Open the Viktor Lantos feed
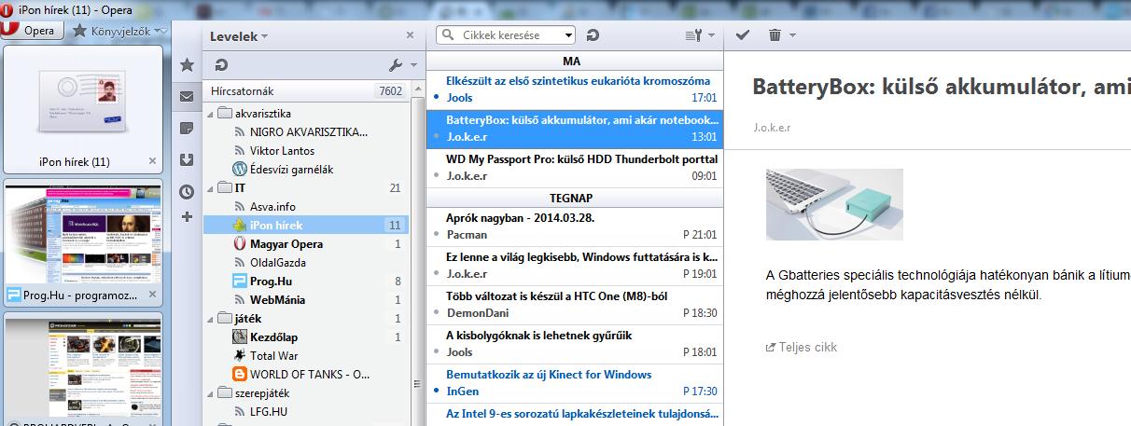The image size is (1131, 426). click(x=282, y=151)
